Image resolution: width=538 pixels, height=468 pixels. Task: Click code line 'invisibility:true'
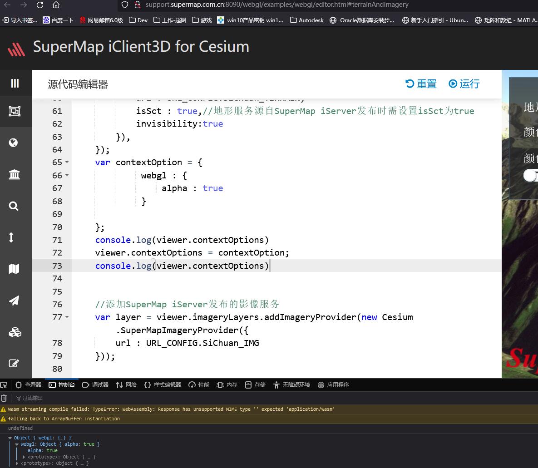click(179, 124)
